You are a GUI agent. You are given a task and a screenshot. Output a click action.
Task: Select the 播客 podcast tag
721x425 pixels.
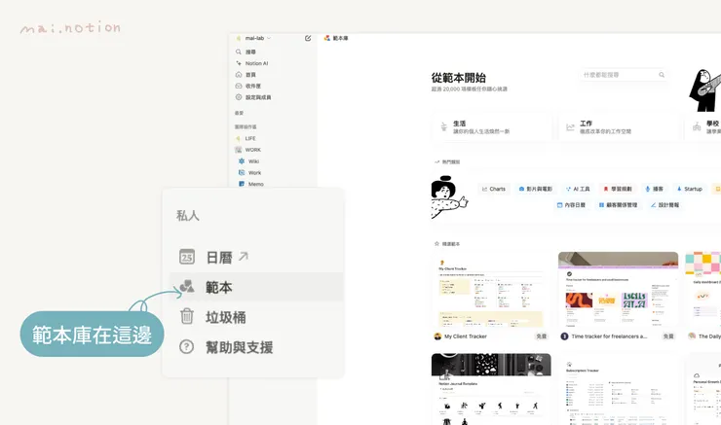(x=655, y=189)
